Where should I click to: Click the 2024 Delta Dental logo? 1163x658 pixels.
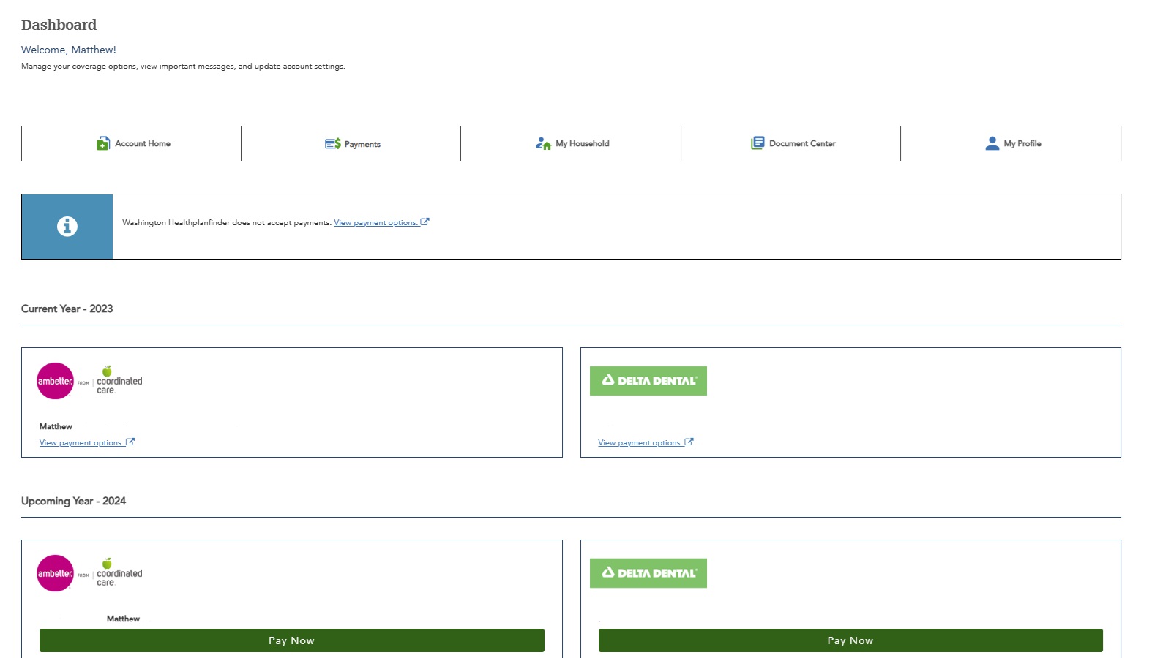pyautogui.click(x=648, y=573)
